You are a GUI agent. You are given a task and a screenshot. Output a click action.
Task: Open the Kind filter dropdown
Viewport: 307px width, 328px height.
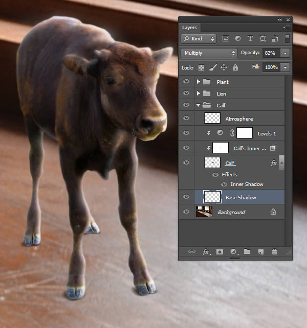click(199, 39)
